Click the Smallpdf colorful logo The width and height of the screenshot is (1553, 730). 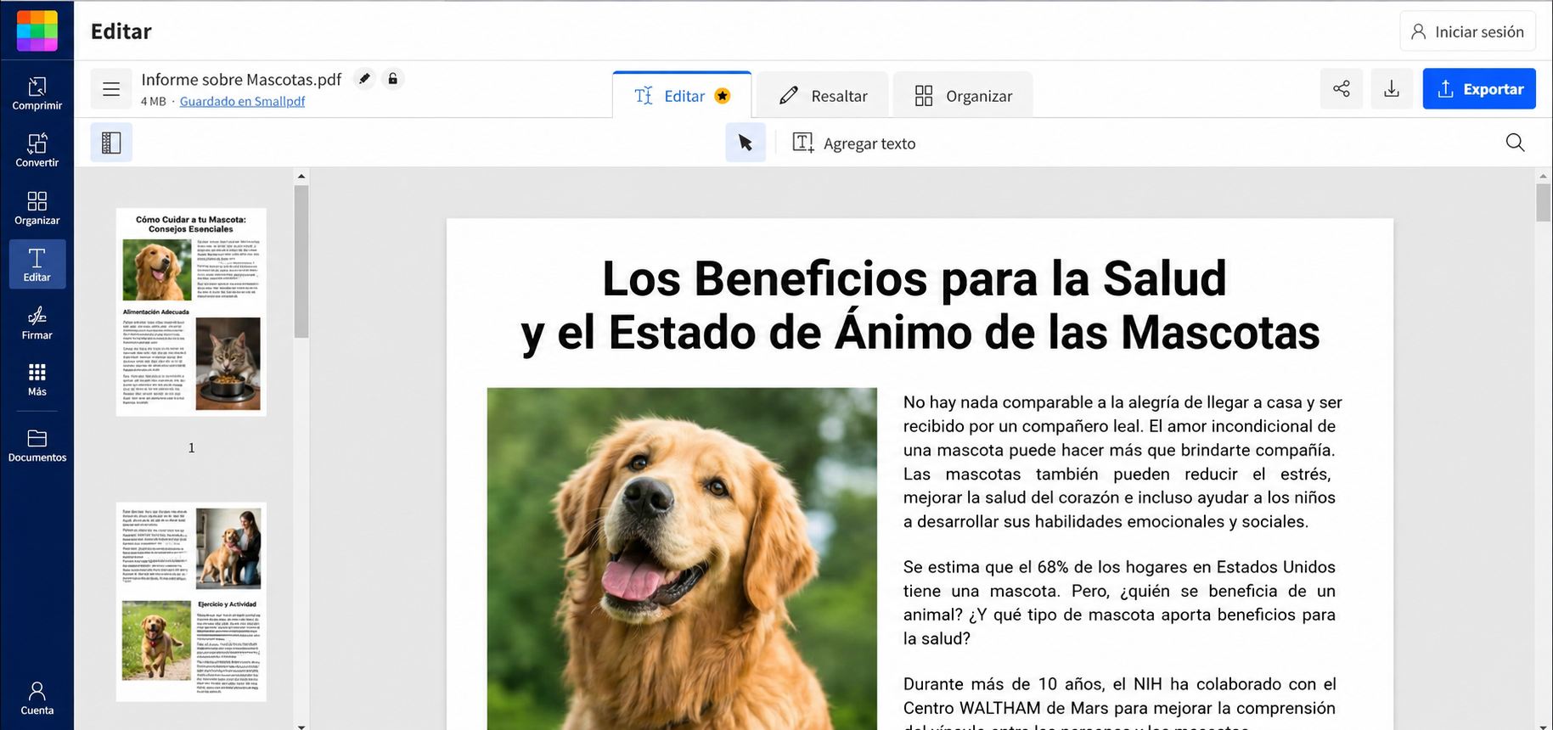(x=37, y=31)
